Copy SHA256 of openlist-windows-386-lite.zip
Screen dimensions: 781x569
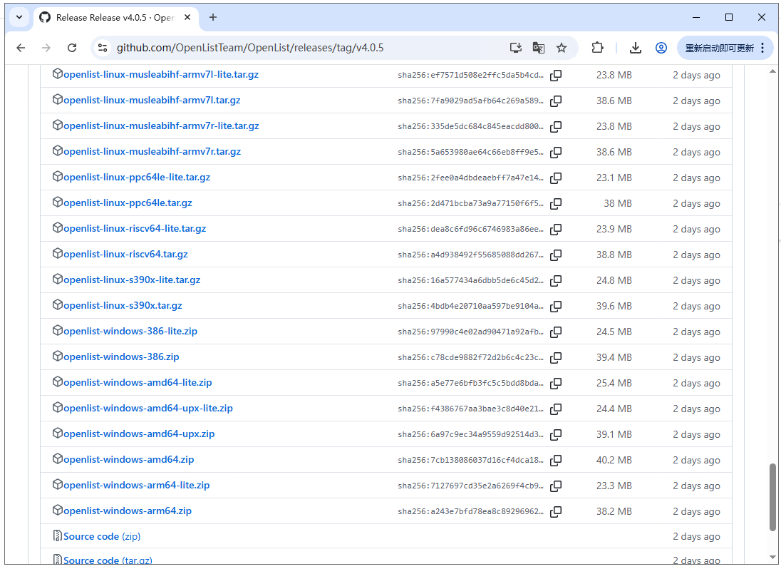556,332
